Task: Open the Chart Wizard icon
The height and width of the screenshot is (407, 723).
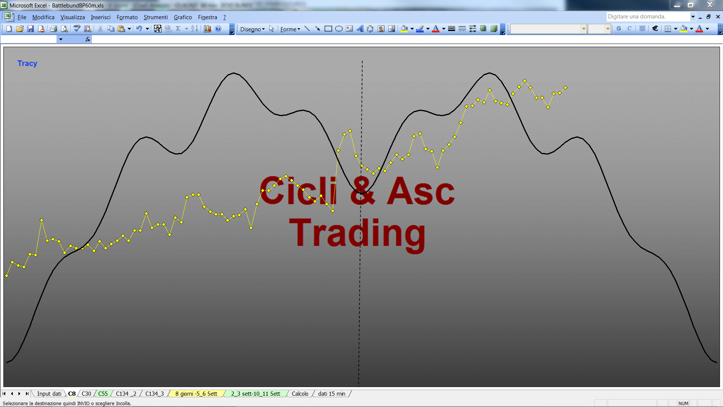Action: tap(207, 29)
